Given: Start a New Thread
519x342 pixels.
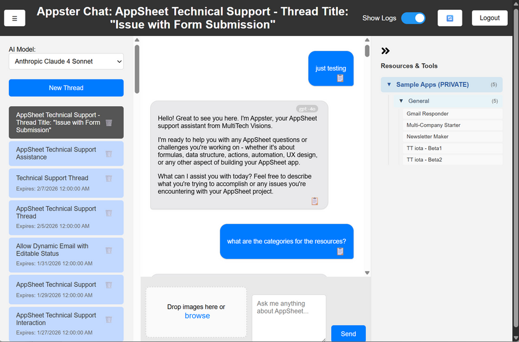Looking at the screenshot, I should point(66,88).
